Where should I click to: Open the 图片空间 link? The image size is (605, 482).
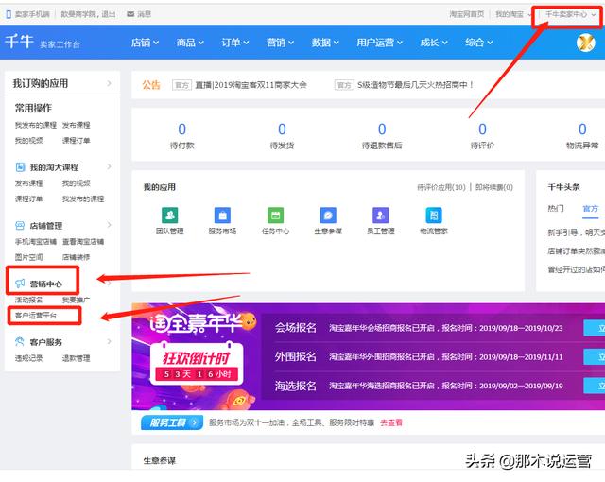pyautogui.click(x=28, y=257)
